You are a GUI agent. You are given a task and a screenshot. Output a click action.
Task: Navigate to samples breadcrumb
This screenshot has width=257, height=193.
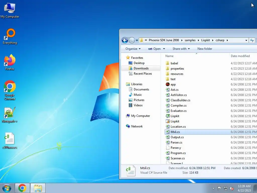point(190,40)
